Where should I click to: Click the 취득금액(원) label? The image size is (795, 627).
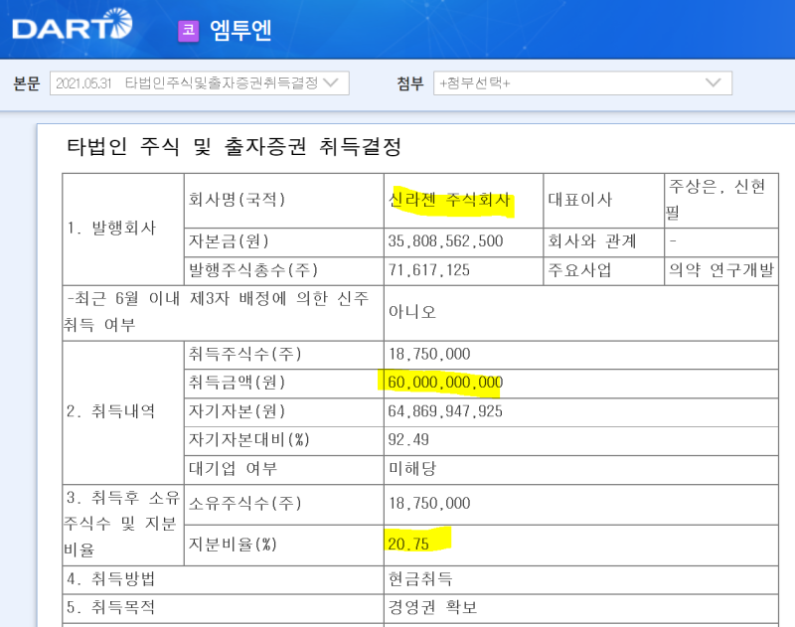237,383
